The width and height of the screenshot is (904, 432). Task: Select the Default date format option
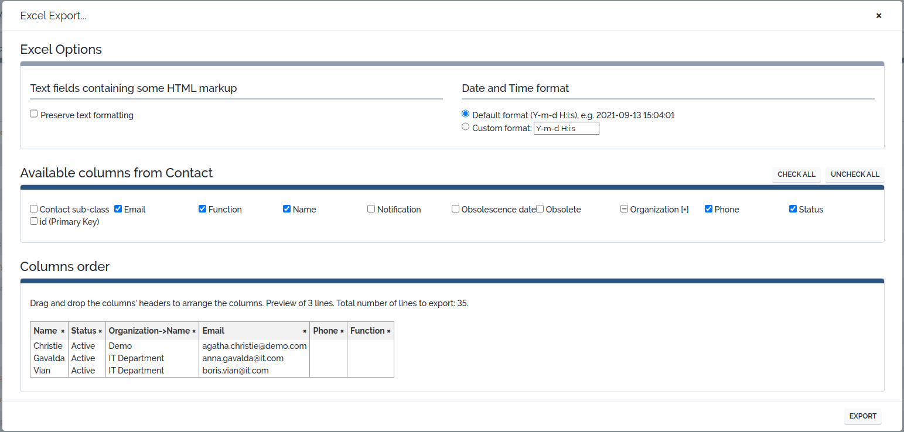[465, 113]
